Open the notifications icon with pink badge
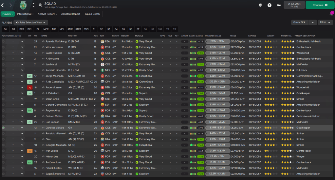The image size is (335, 180). pos(331,14)
